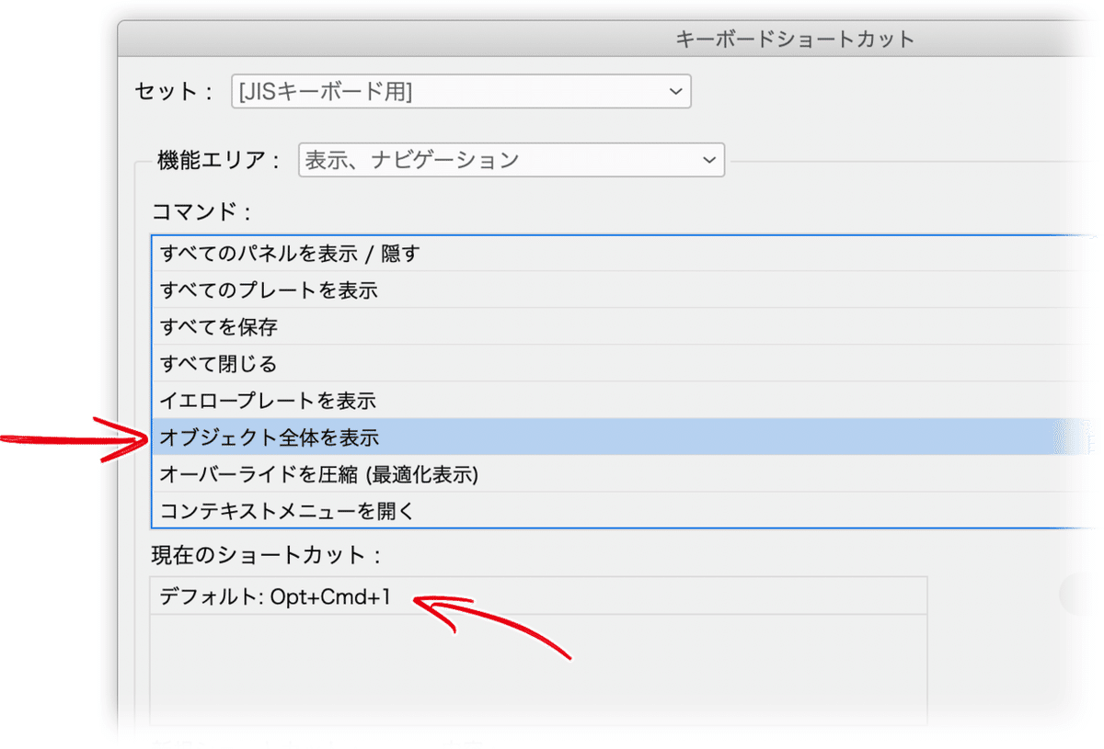
Task: Select the すべてのパネルを表示 / 隠す command
Action: (368, 253)
